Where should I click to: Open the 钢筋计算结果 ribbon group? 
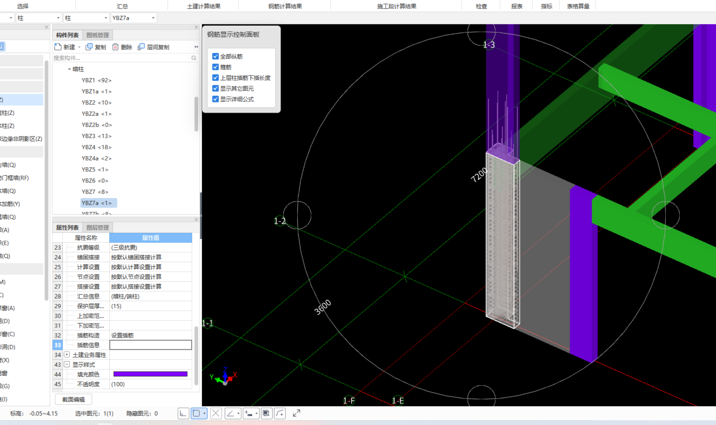coord(285,6)
